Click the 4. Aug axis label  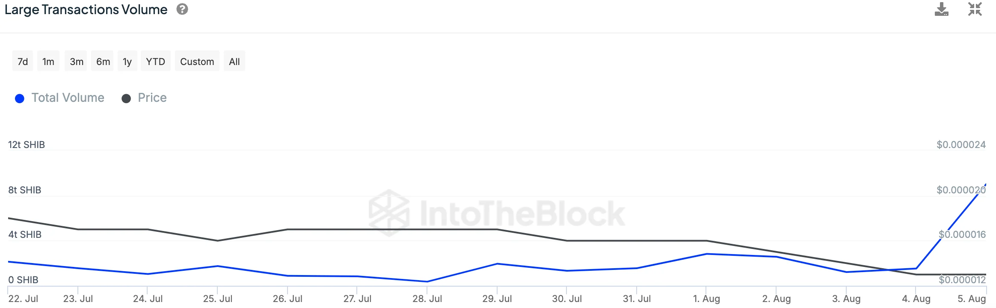click(x=916, y=299)
